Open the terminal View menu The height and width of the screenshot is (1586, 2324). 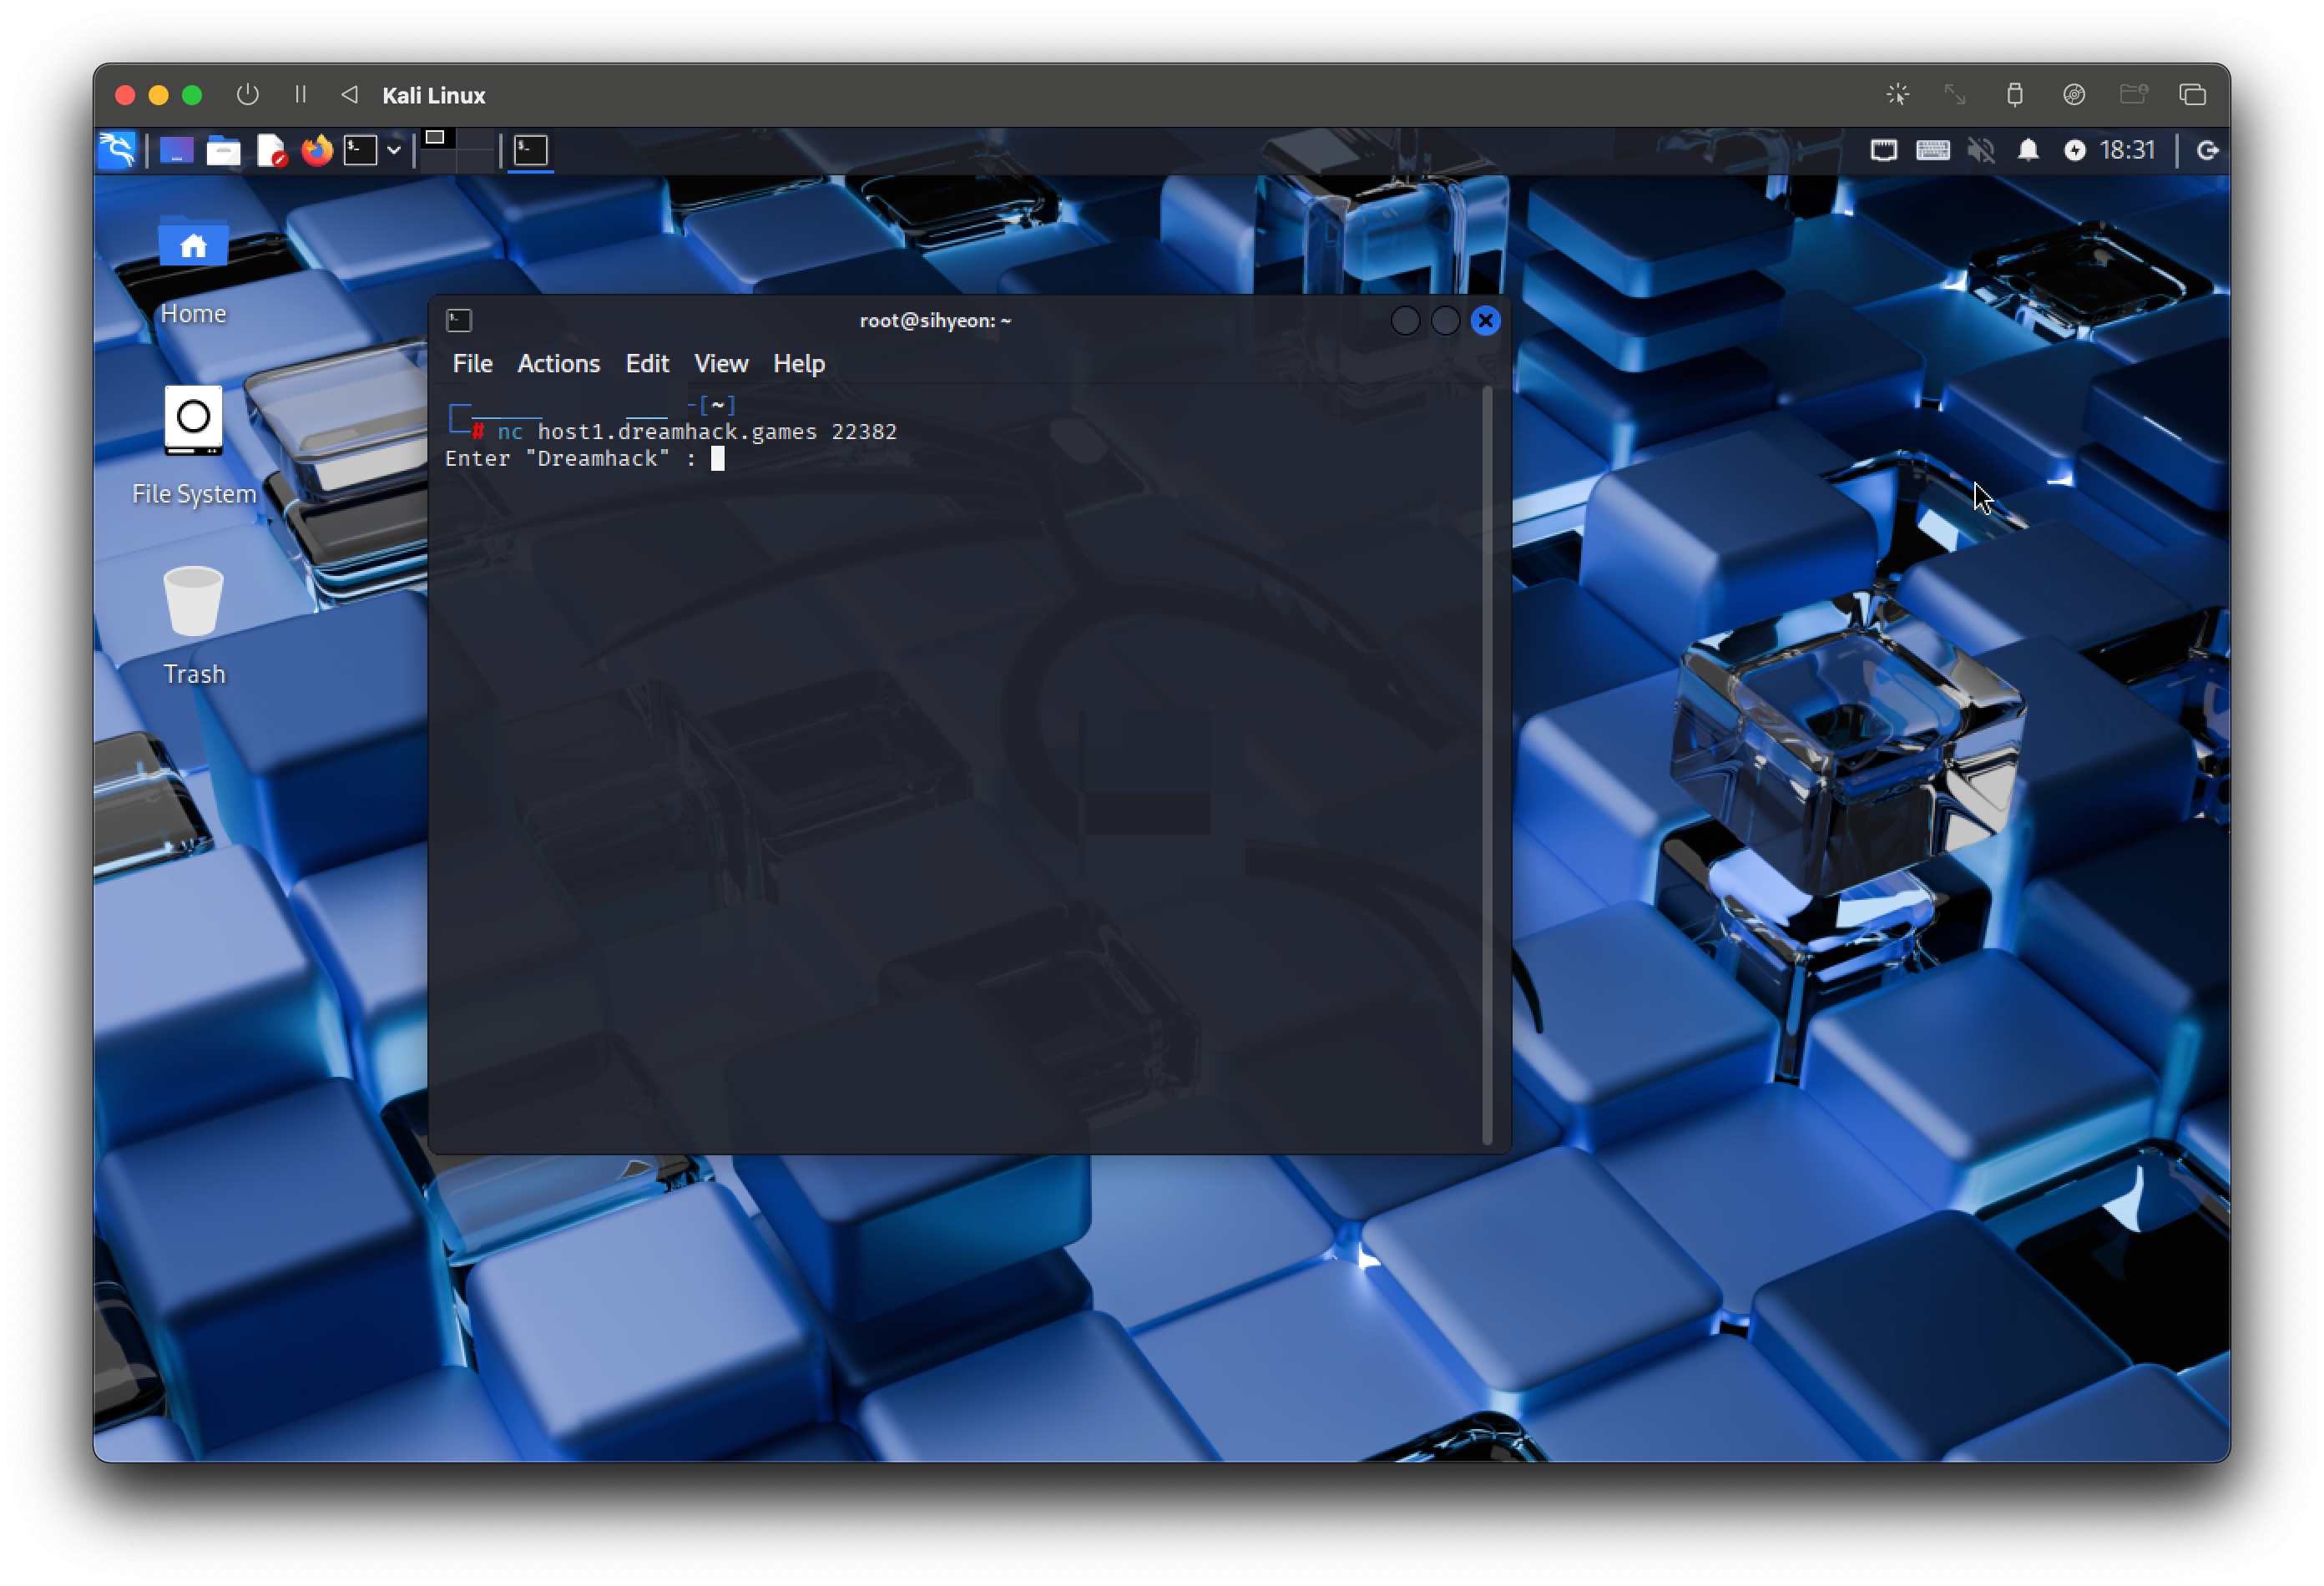pyautogui.click(x=720, y=363)
